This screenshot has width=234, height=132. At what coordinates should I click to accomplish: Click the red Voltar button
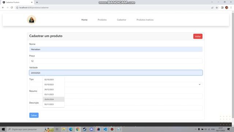[x=198, y=36]
